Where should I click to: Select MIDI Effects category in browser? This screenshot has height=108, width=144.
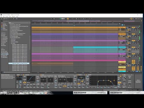[5, 40]
